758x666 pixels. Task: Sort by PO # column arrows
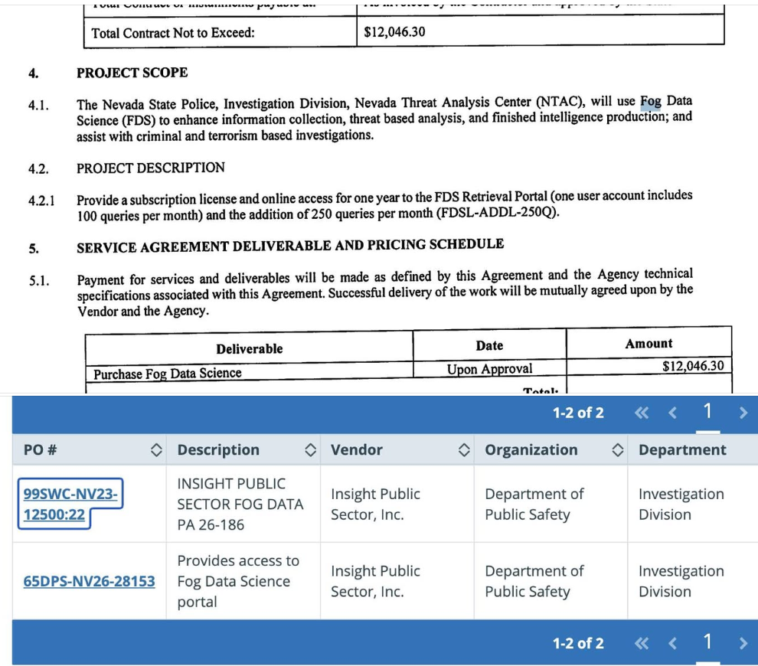tap(156, 450)
